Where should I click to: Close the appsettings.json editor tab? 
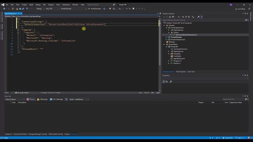click(x=21, y=14)
